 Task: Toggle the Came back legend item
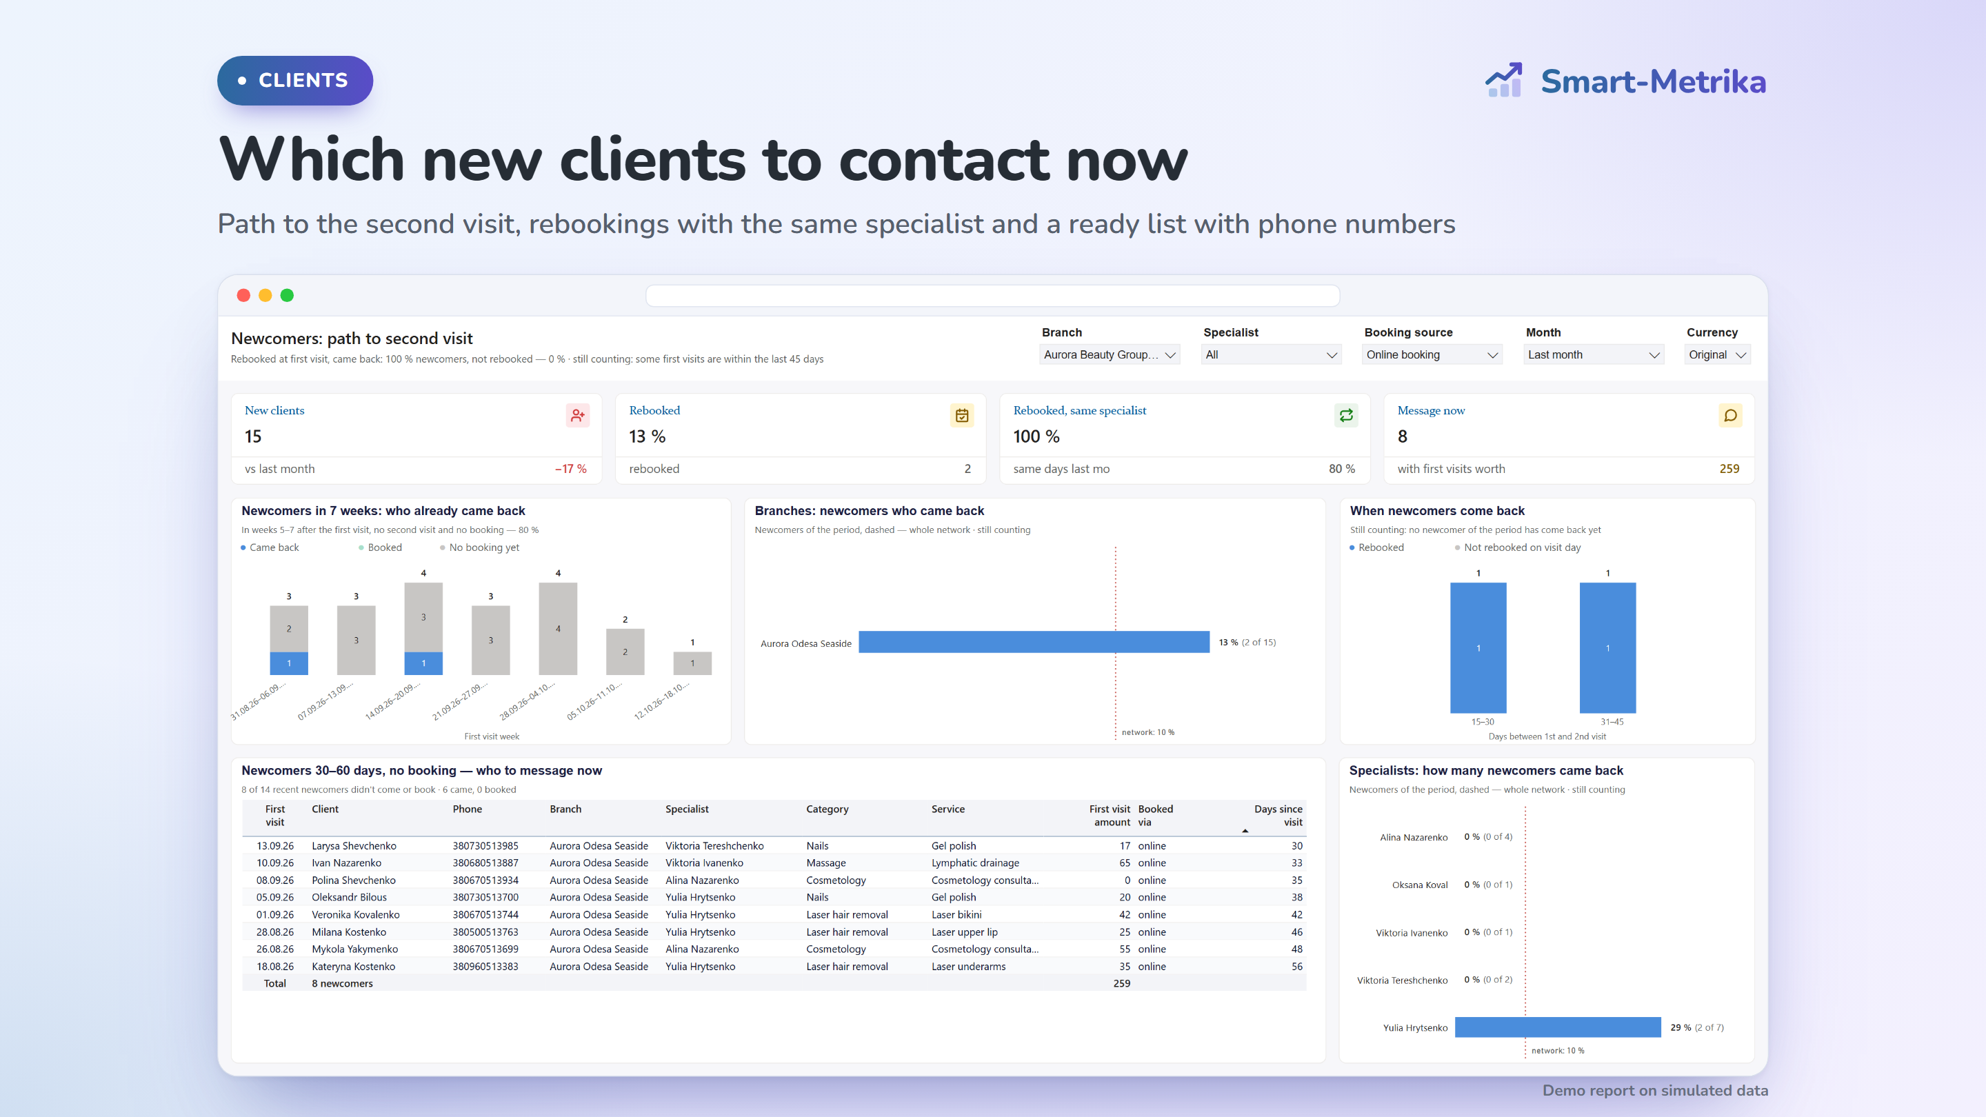(270, 547)
